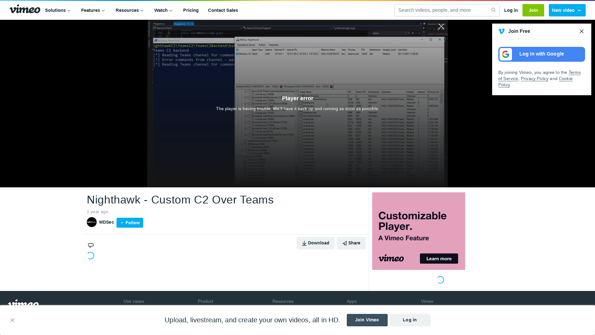
Task: Close the Join Free panel
Action: pos(582,31)
